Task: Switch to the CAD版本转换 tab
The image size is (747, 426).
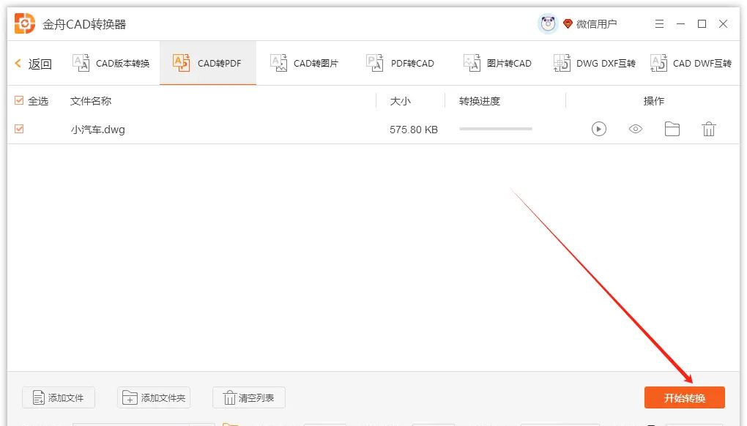Action: (111, 63)
